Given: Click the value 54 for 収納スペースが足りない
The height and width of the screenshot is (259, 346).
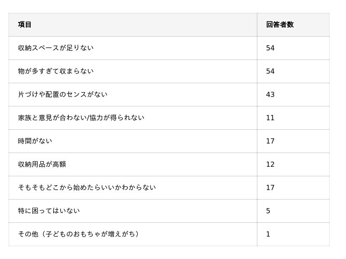Looking at the screenshot, I should (270, 48).
